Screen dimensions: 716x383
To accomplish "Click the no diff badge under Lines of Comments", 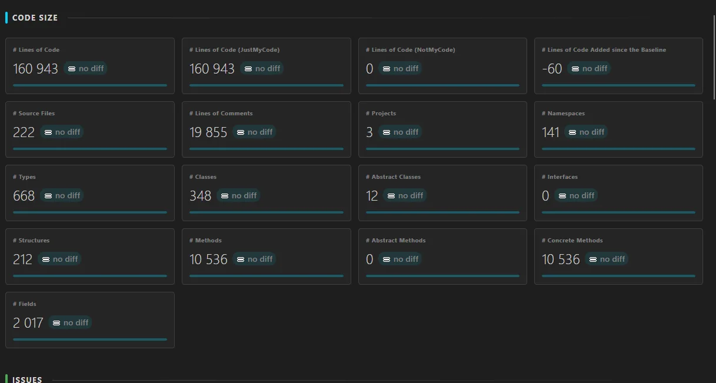I will tap(254, 132).
